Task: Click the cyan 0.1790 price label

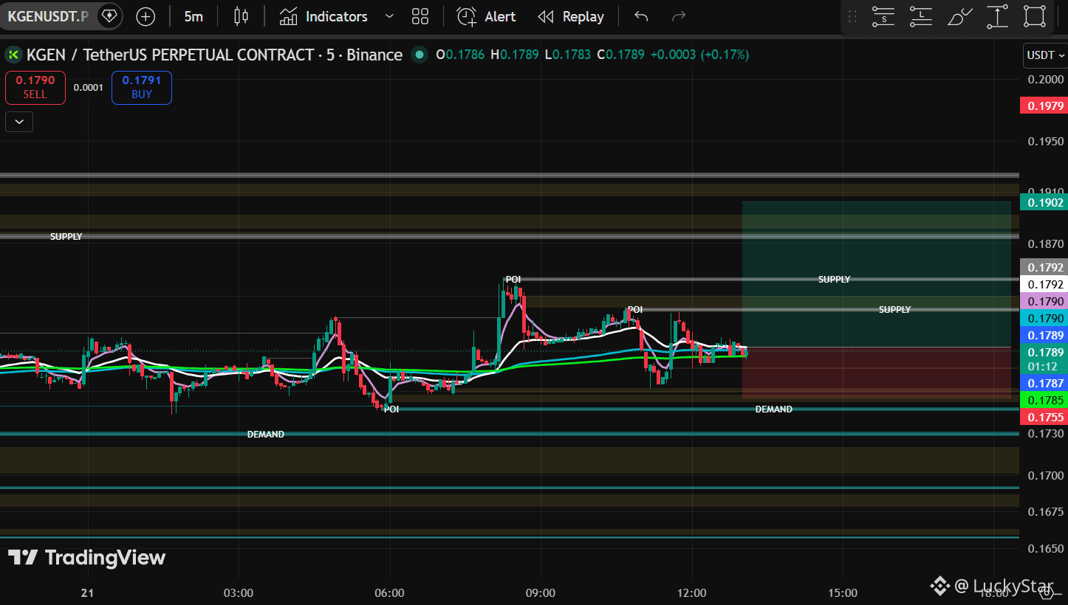Action: (x=1046, y=318)
